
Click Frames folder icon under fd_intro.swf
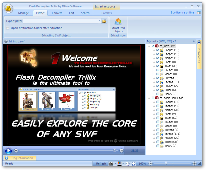pos(161,86)
